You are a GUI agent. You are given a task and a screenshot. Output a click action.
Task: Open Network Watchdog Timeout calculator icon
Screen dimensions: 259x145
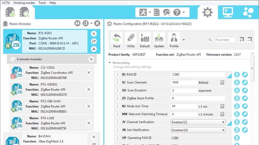point(222,114)
